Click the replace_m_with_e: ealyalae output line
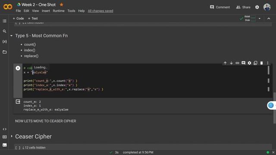This screenshot has height=155, width=276. (x=46, y=109)
